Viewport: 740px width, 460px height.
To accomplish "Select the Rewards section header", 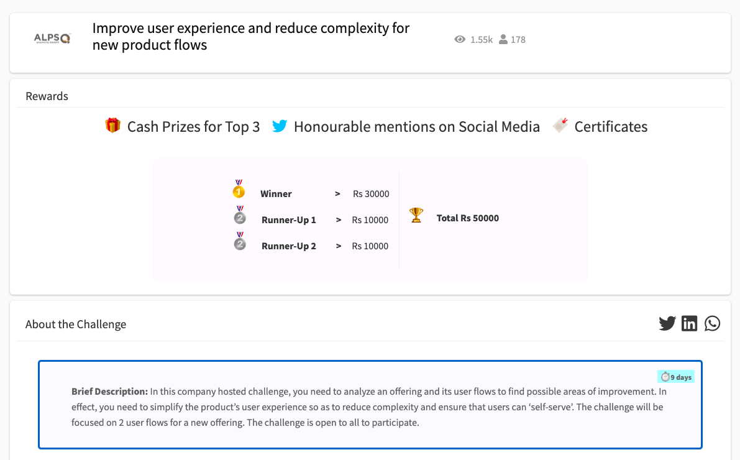I will [x=47, y=96].
